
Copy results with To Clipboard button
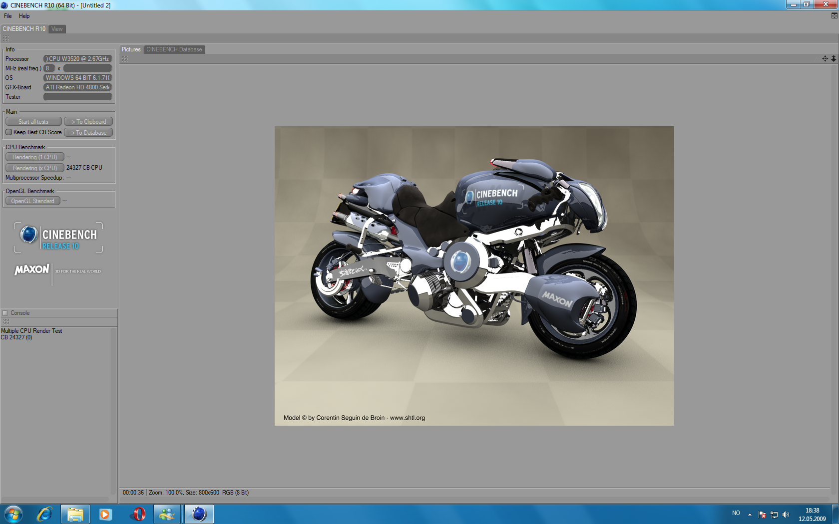coord(88,122)
